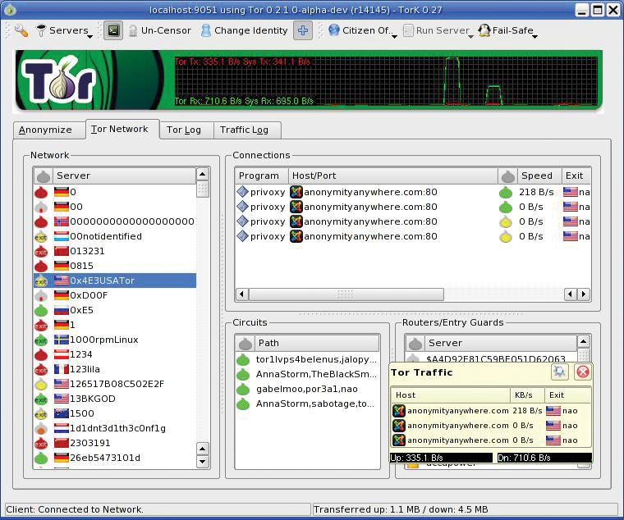Click green onion beside AnnaStorm,TheBlackSm circuit

[x=243, y=375]
